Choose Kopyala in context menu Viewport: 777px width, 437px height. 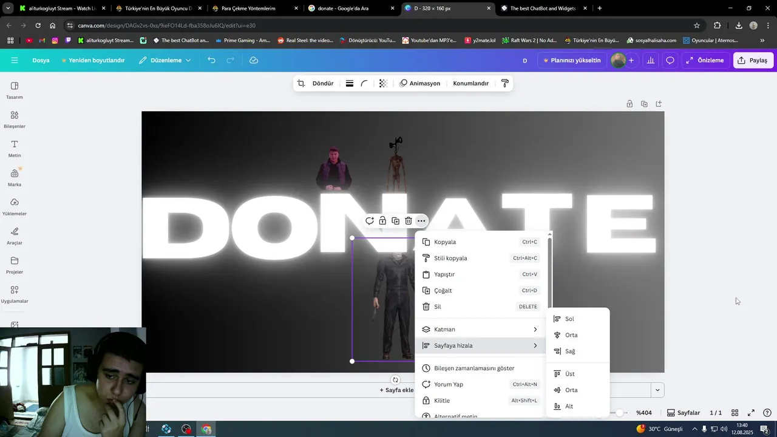point(480,242)
